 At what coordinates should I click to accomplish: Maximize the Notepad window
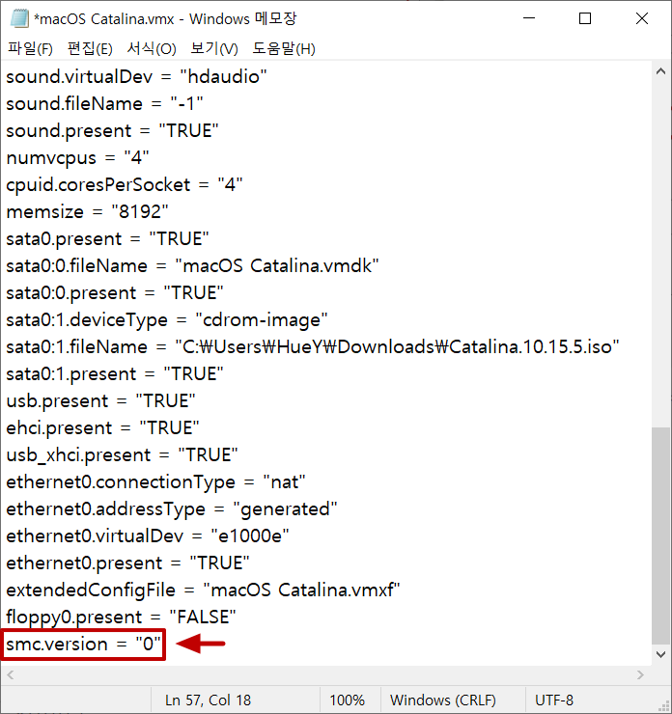click(x=585, y=18)
